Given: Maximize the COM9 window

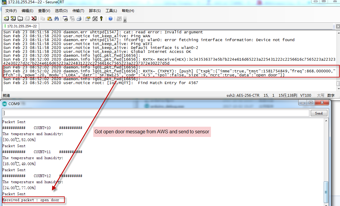Looking at the screenshot, I should point(311,103).
